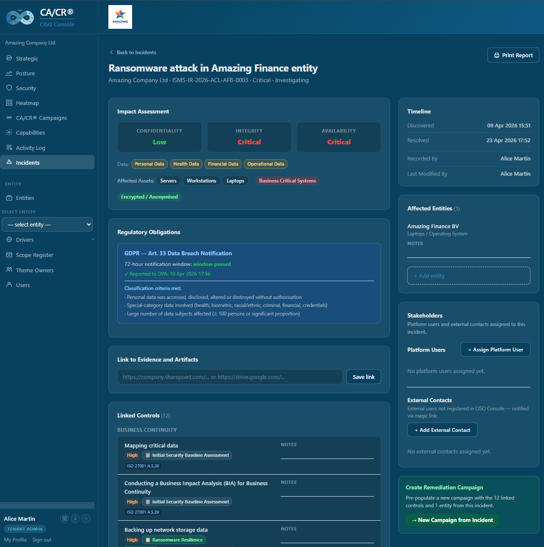Click the TENANT ADMIN badge
This screenshot has height=547, width=544.
pos(25,529)
